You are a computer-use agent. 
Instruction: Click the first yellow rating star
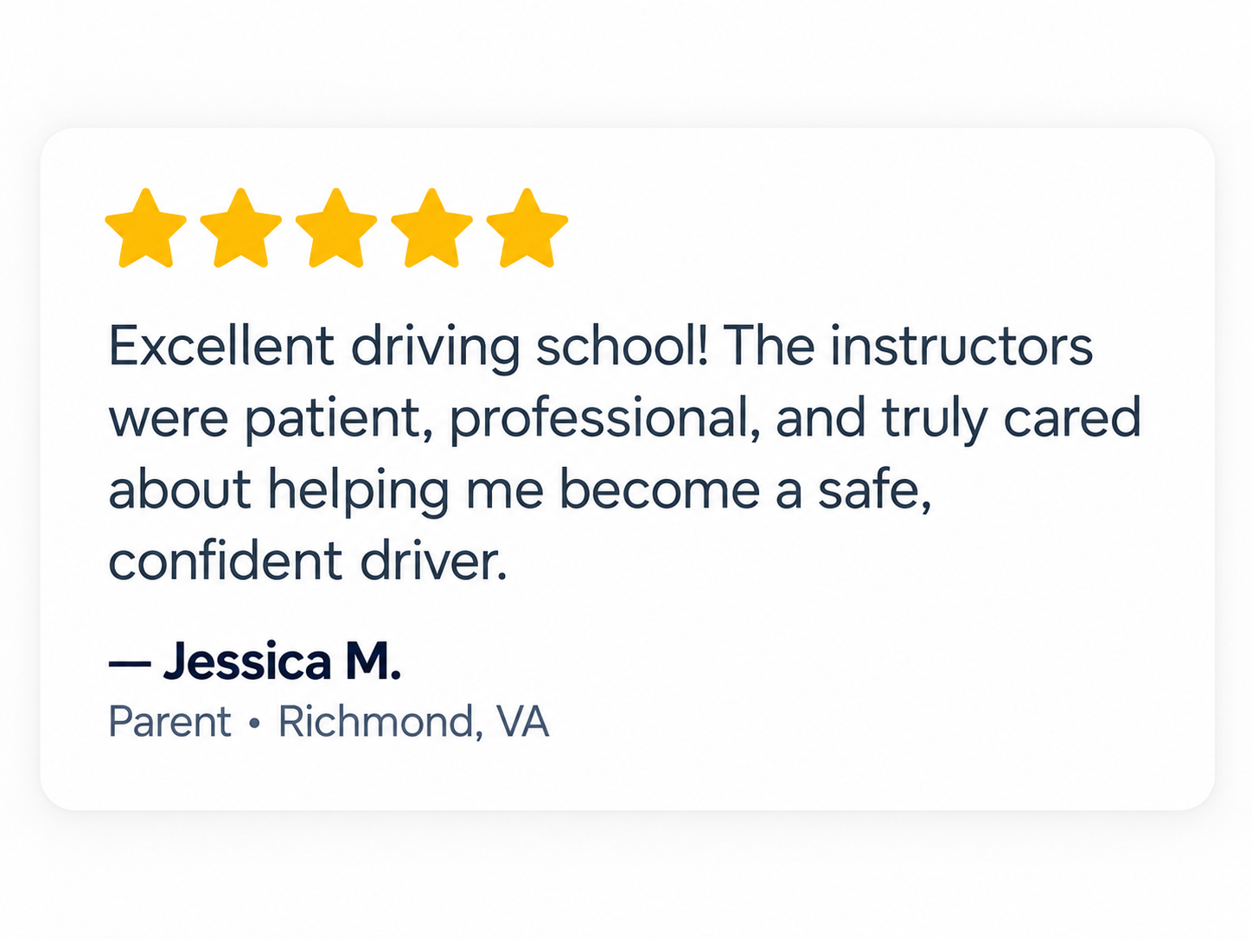coord(146,228)
